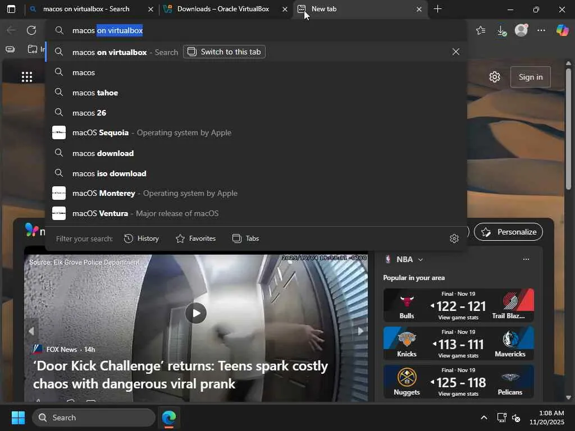The width and height of the screenshot is (575, 431).
Task: Choose the plain 'macos' suggestion
Action: 256,72
